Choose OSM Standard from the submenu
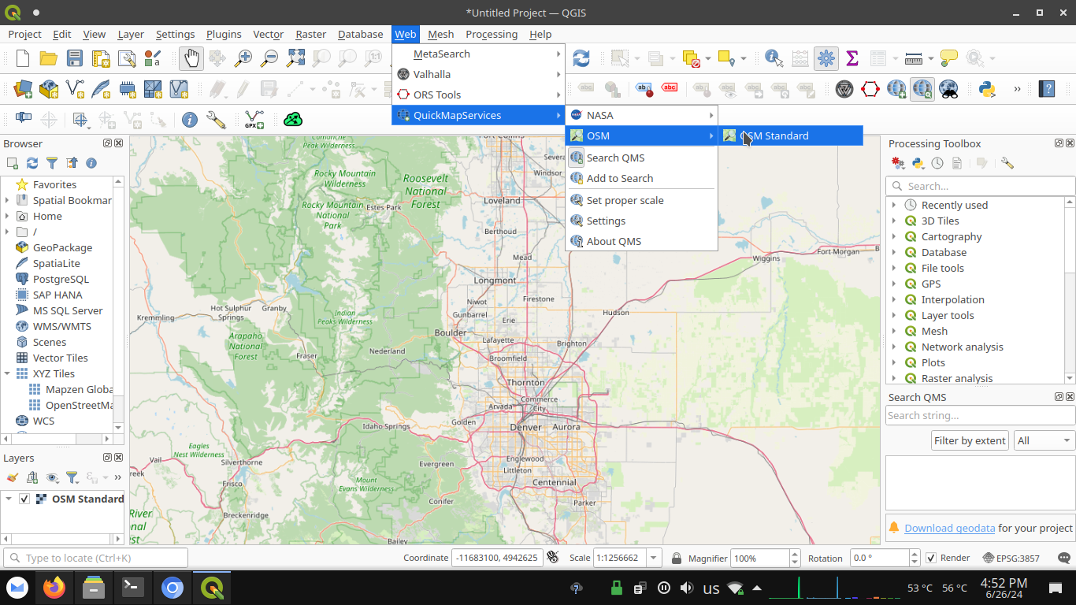The height and width of the screenshot is (605, 1076). coord(791,135)
